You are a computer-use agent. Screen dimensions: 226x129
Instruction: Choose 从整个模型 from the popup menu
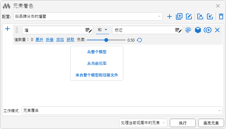click(97, 52)
